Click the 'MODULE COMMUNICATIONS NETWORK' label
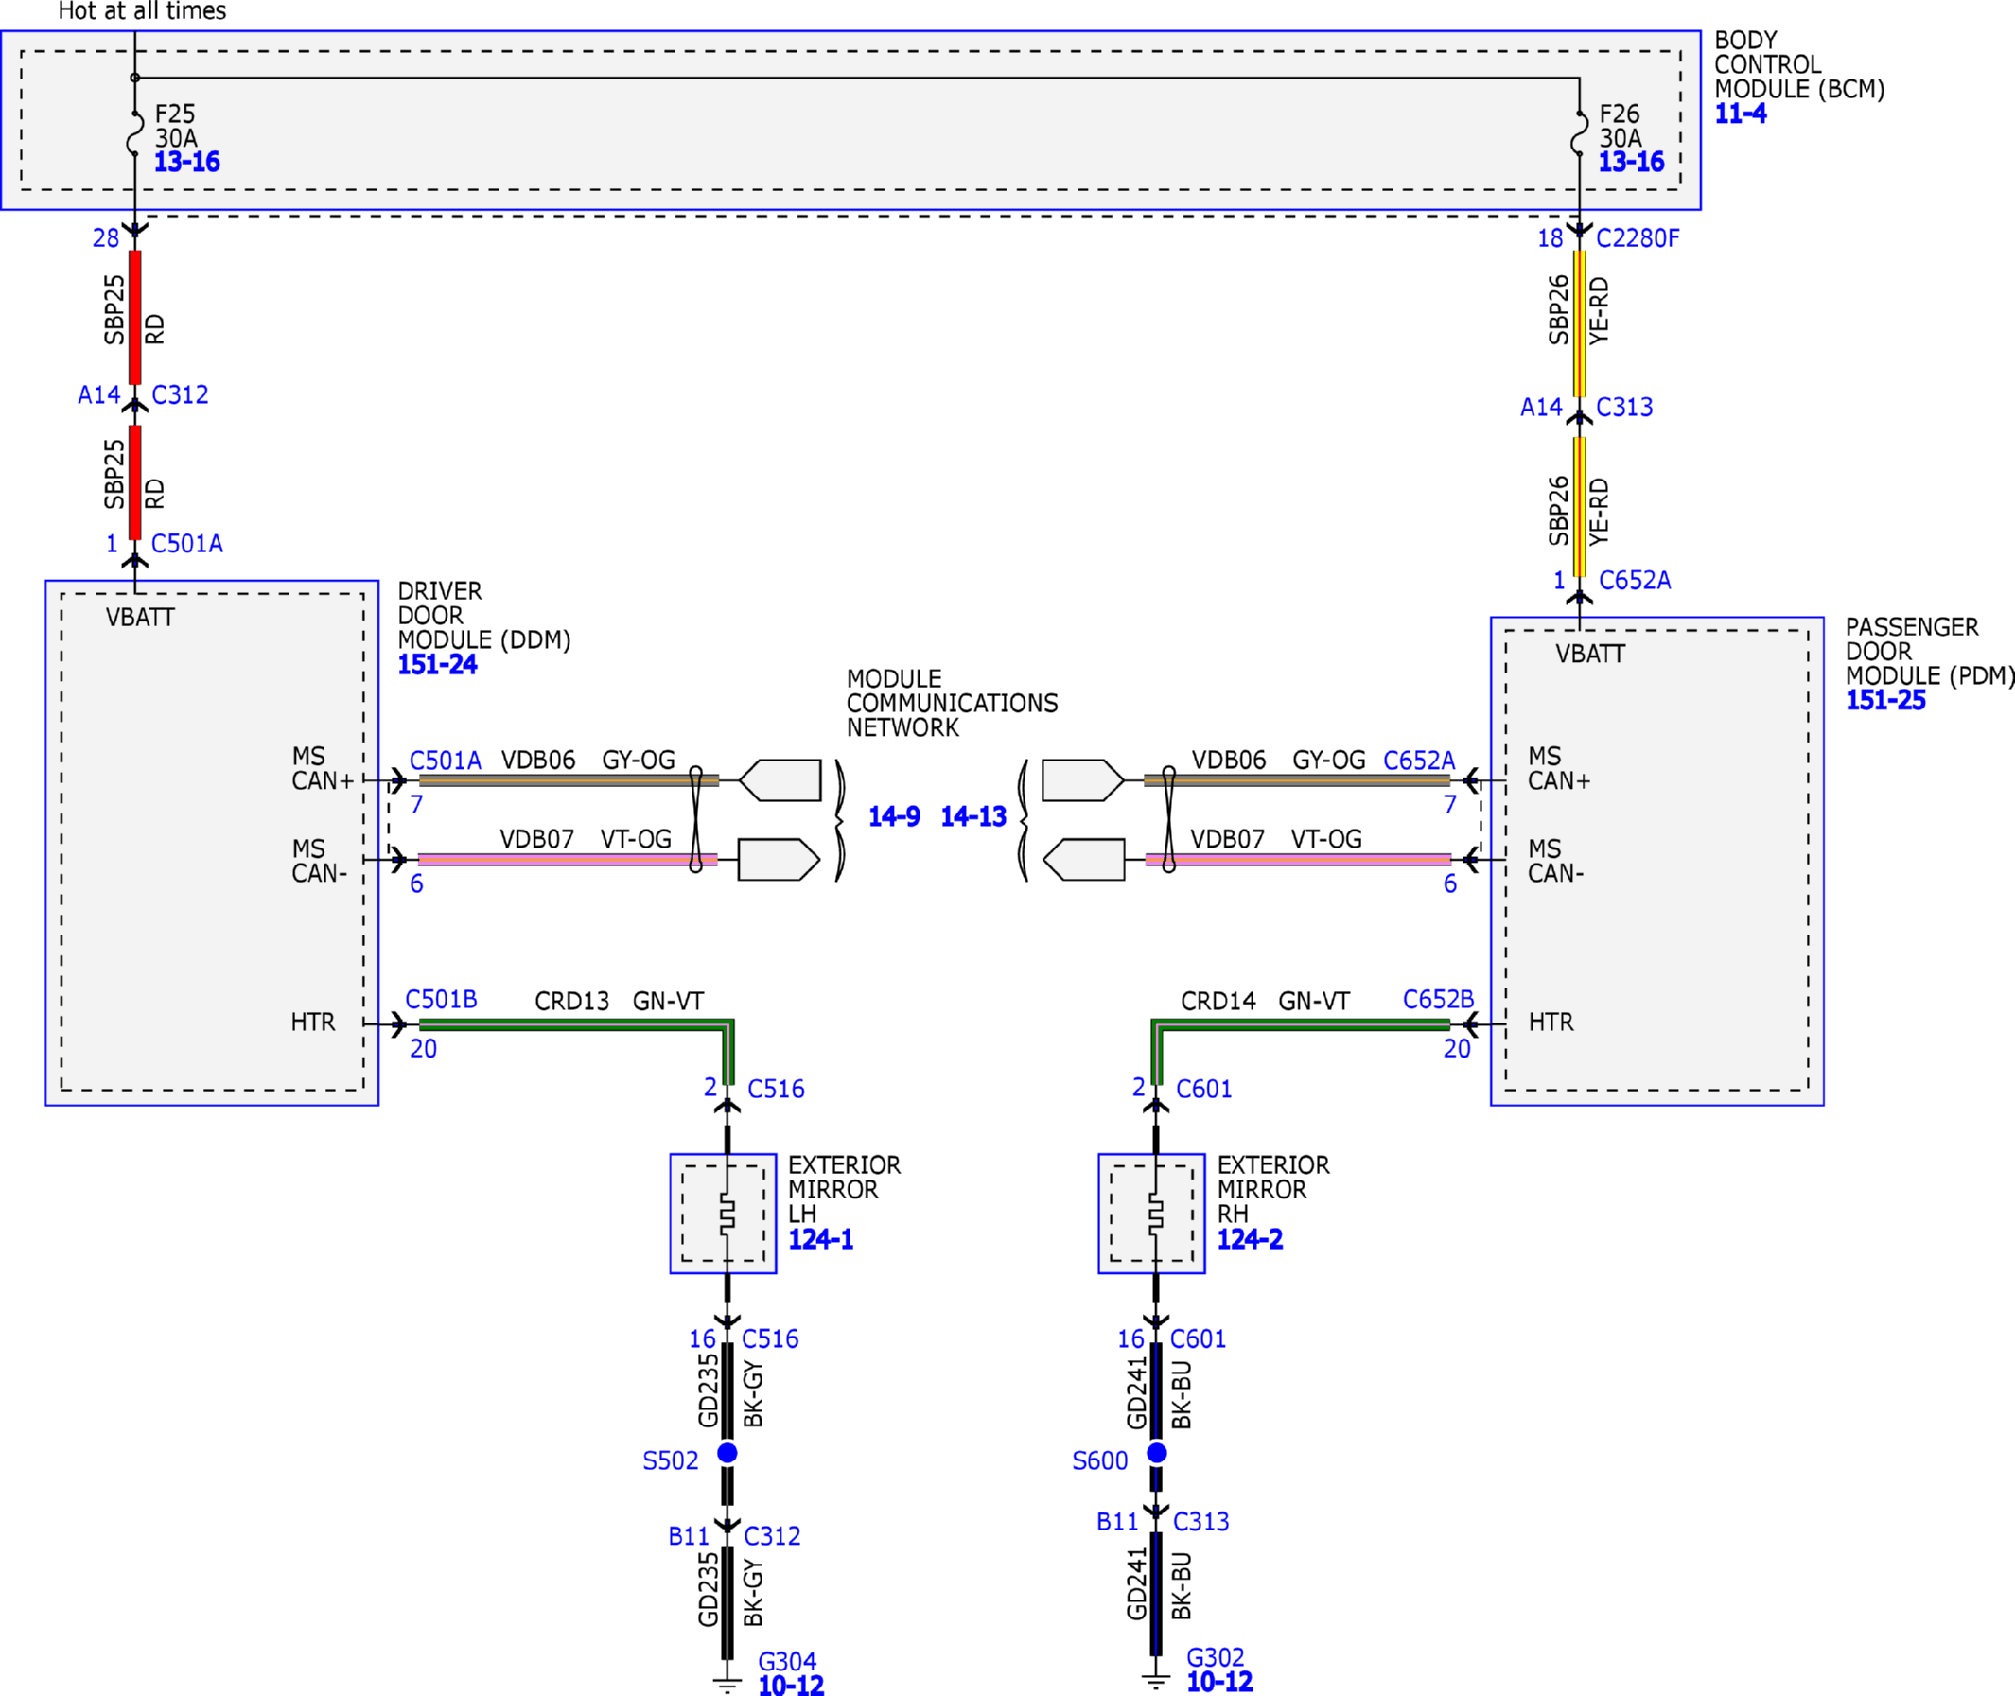The width and height of the screenshot is (2015, 1696). pyautogui.click(x=952, y=703)
